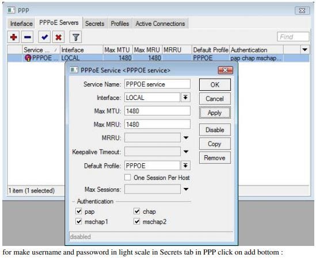Image resolution: width=316 pixels, height=258 pixels.
Task: Click the Max MRU input field
Action: click(x=157, y=124)
